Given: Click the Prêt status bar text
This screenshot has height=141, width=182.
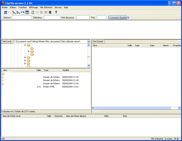Looking at the screenshot, I should click(3, 139).
